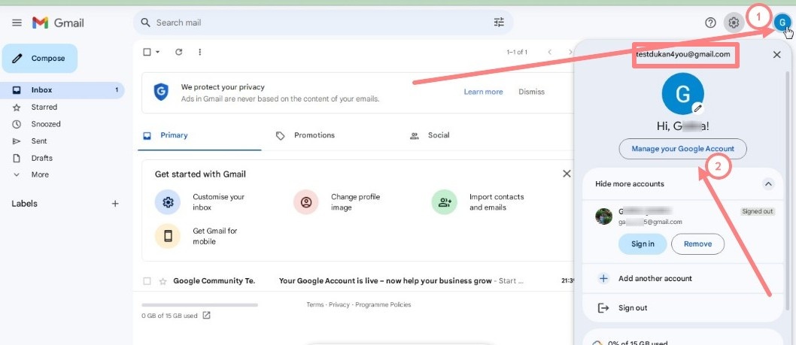796x345 pixels.
Task: Open the Privacy link
Action: pos(339,305)
